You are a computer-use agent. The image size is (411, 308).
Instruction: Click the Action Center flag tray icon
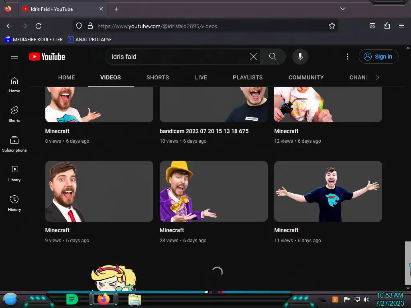[347, 299]
